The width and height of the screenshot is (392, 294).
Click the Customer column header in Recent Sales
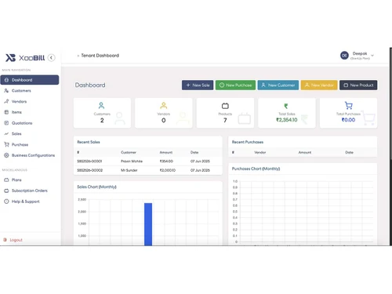[x=129, y=152]
